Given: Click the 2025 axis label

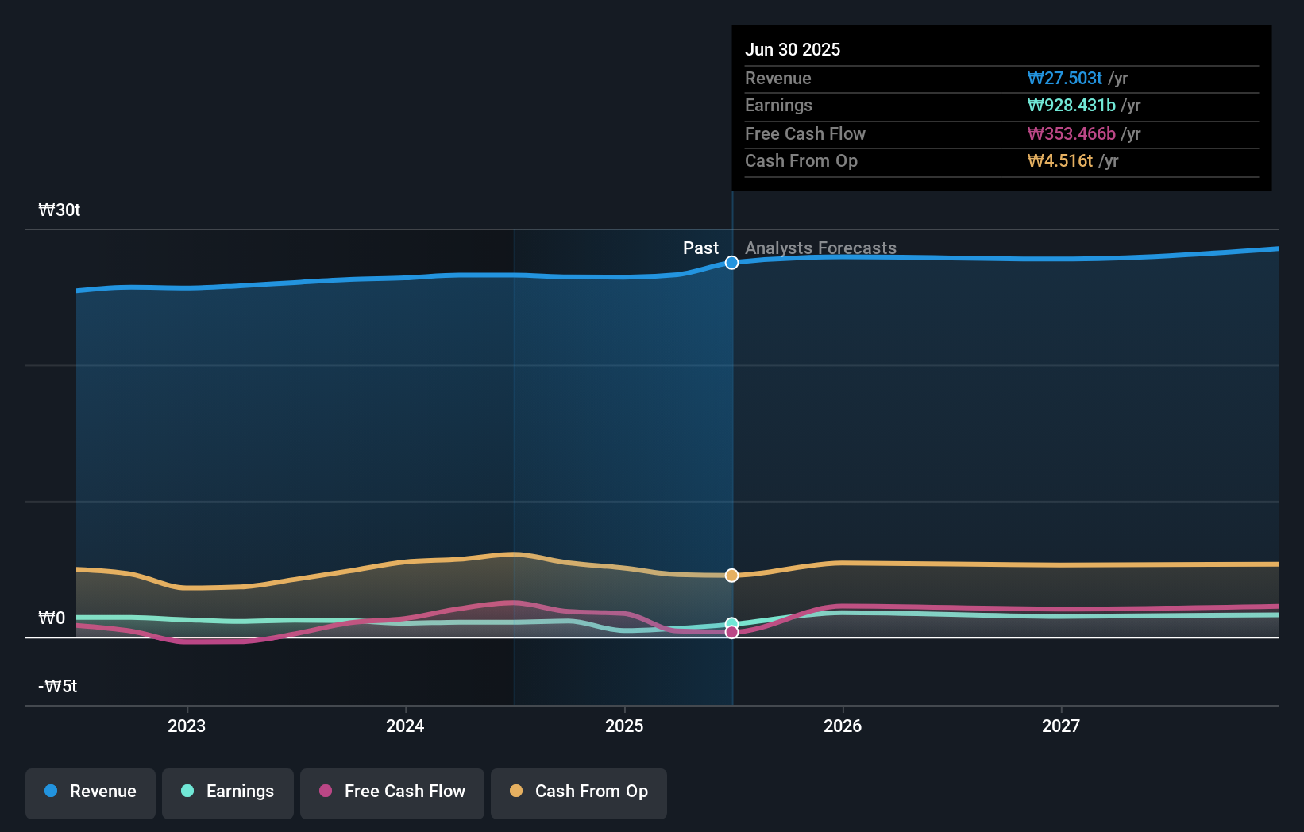Looking at the screenshot, I should (x=624, y=725).
